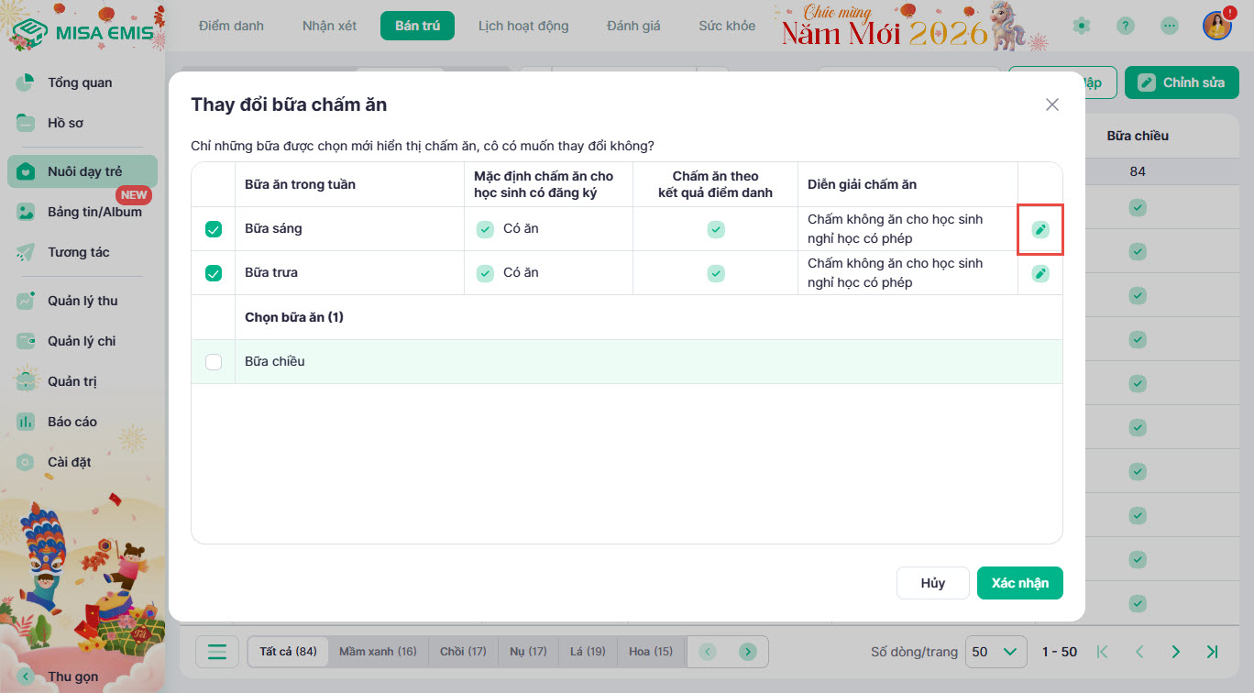Click the user avatar in top bar
Screen dimensions: 1254x693
1216,26
